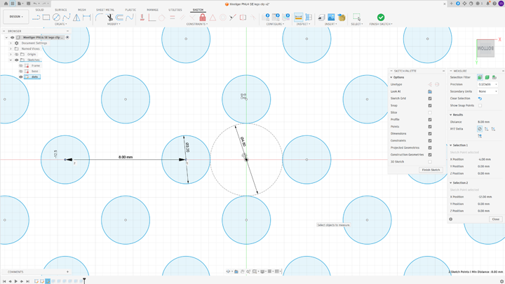Enable the Slice checkbox

click(x=430, y=113)
